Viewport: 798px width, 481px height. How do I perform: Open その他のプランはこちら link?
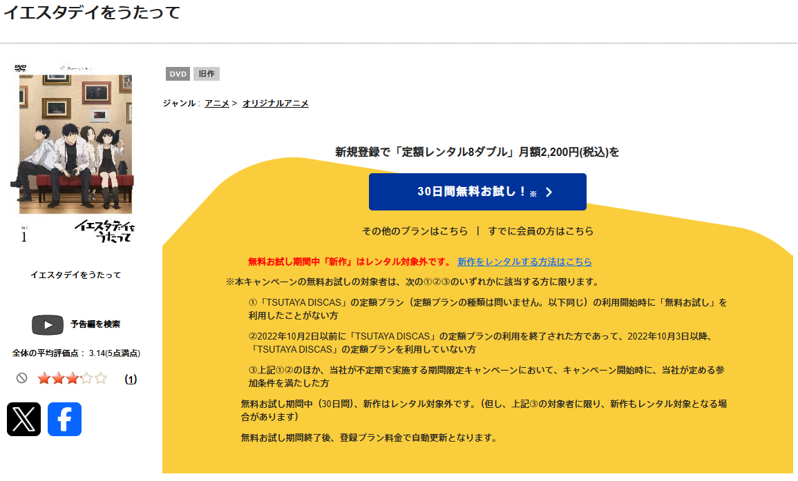coord(415,231)
